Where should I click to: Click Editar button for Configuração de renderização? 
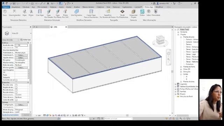coord(21,105)
